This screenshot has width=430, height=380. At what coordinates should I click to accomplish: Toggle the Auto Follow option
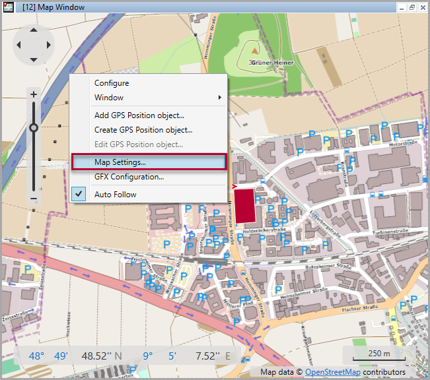coord(116,195)
